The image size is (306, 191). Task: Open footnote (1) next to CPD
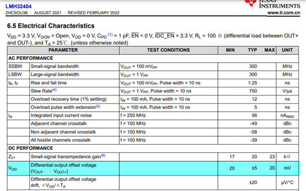pos(110,35)
